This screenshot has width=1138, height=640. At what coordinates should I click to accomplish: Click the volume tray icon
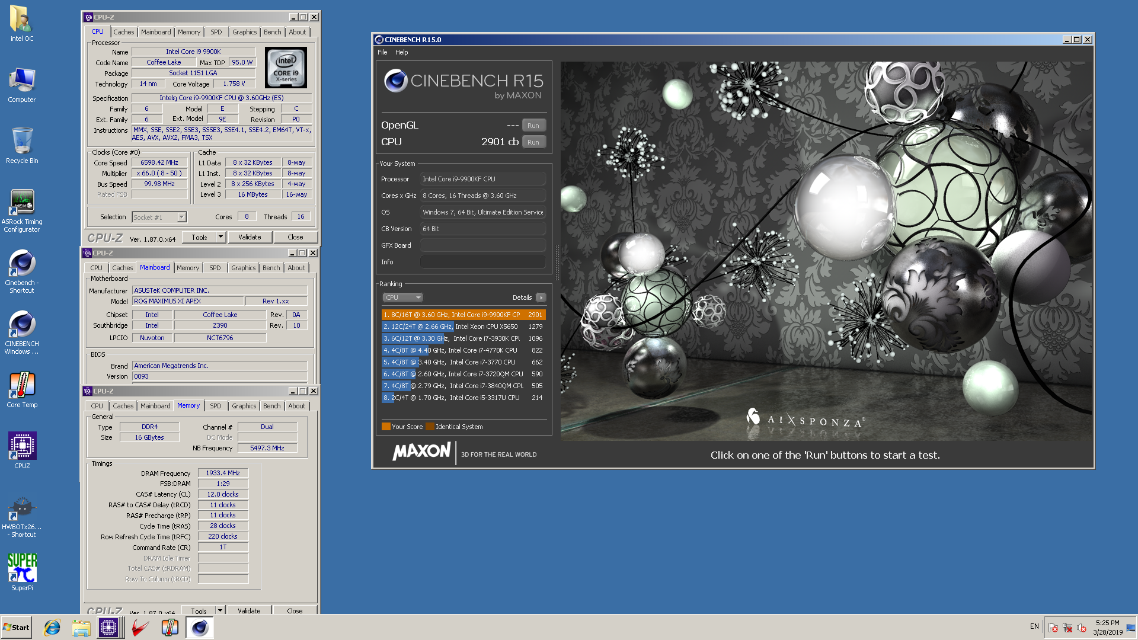1081,628
